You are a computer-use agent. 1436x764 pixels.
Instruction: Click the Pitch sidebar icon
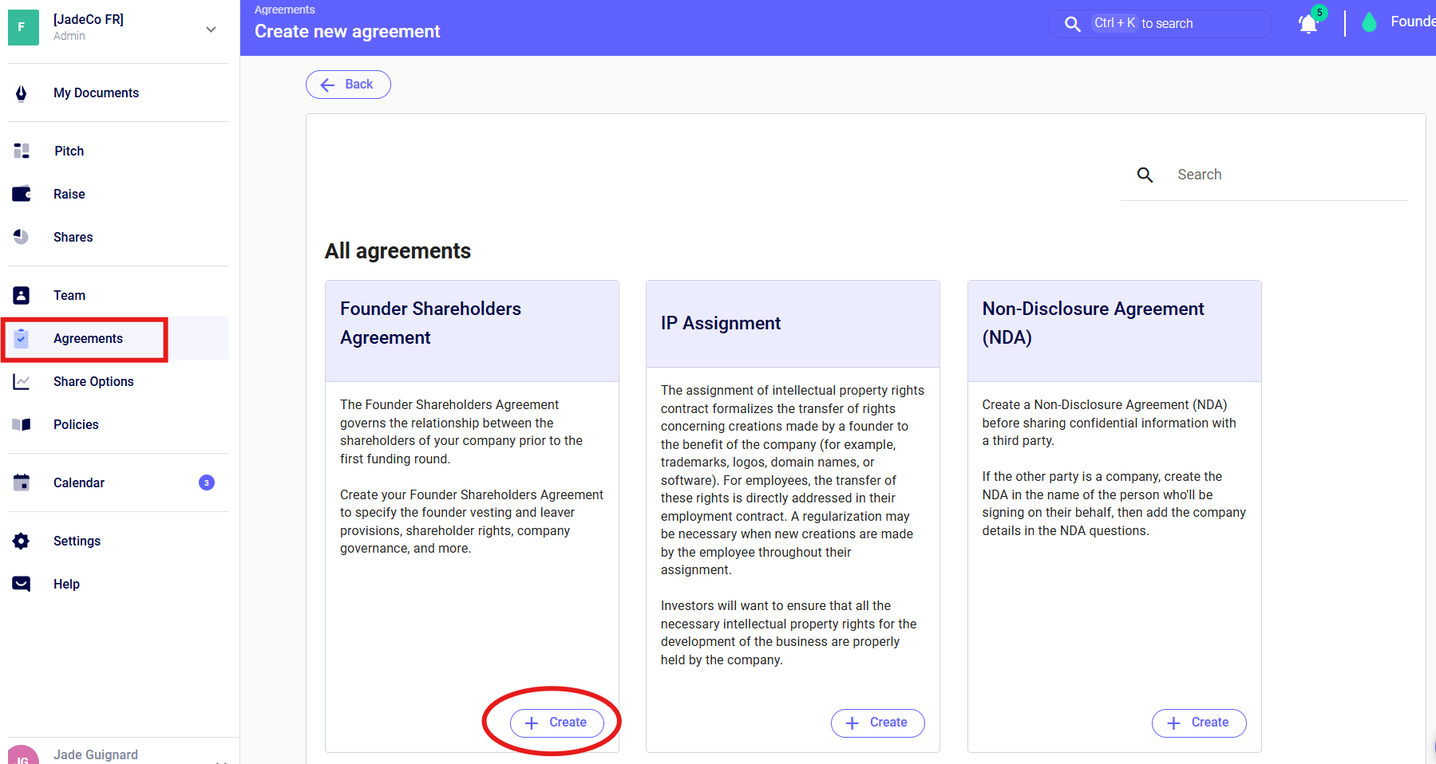pos(22,151)
